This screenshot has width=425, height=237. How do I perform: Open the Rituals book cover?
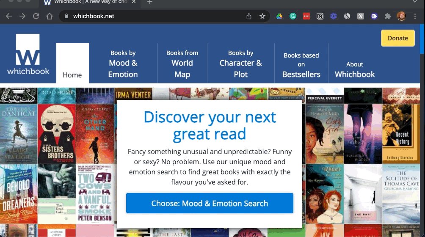click(325, 194)
